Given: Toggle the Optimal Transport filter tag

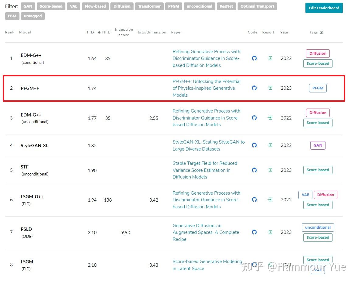Looking at the screenshot, I should click(x=257, y=6).
